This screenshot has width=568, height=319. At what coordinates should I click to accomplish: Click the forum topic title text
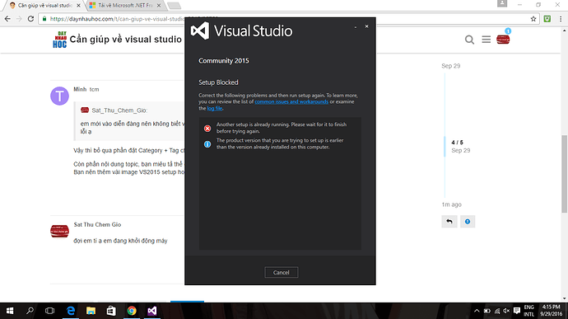pyautogui.click(x=126, y=40)
